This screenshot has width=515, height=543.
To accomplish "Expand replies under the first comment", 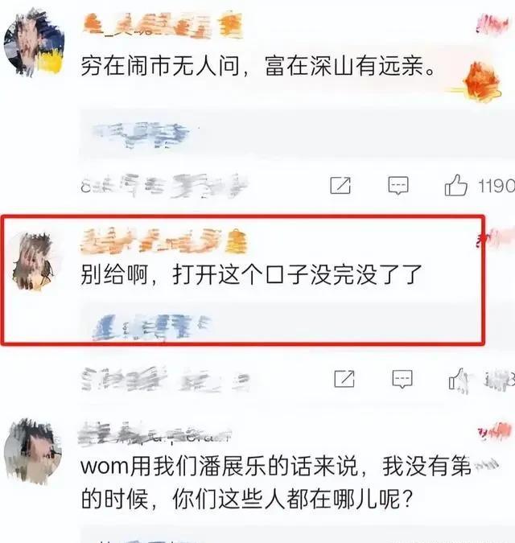I will pyautogui.click(x=141, y=134).
